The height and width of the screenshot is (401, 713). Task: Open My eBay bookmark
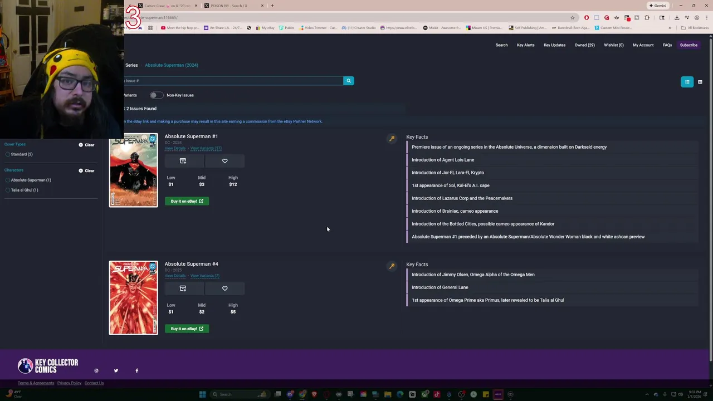pos(265,28)
